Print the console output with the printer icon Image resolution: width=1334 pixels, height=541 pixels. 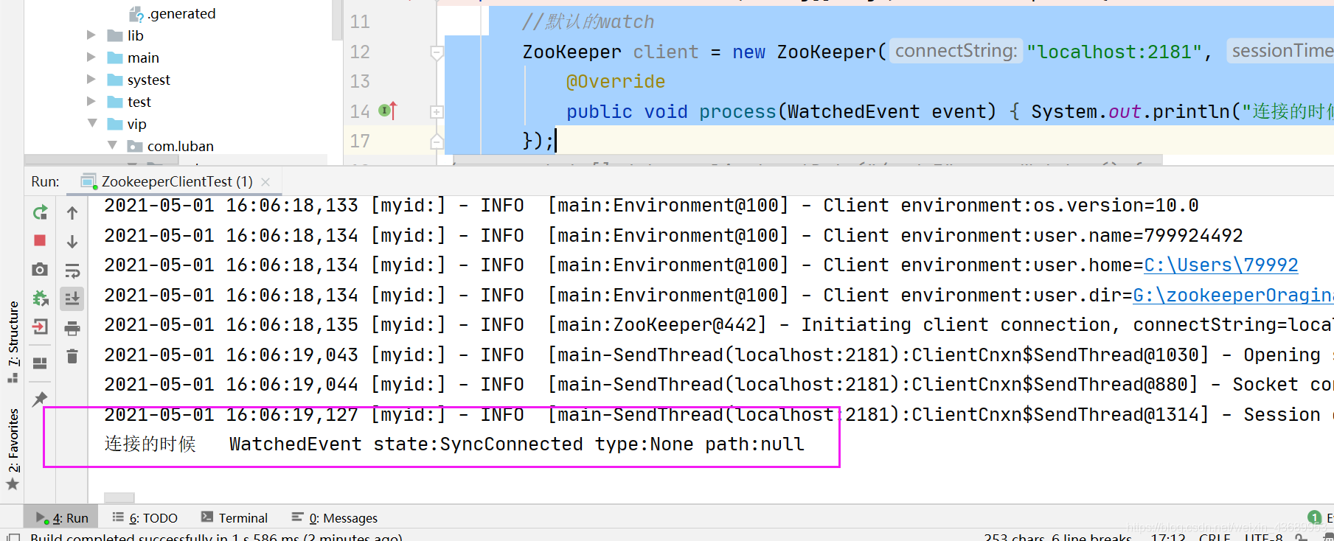click(72, 328)
